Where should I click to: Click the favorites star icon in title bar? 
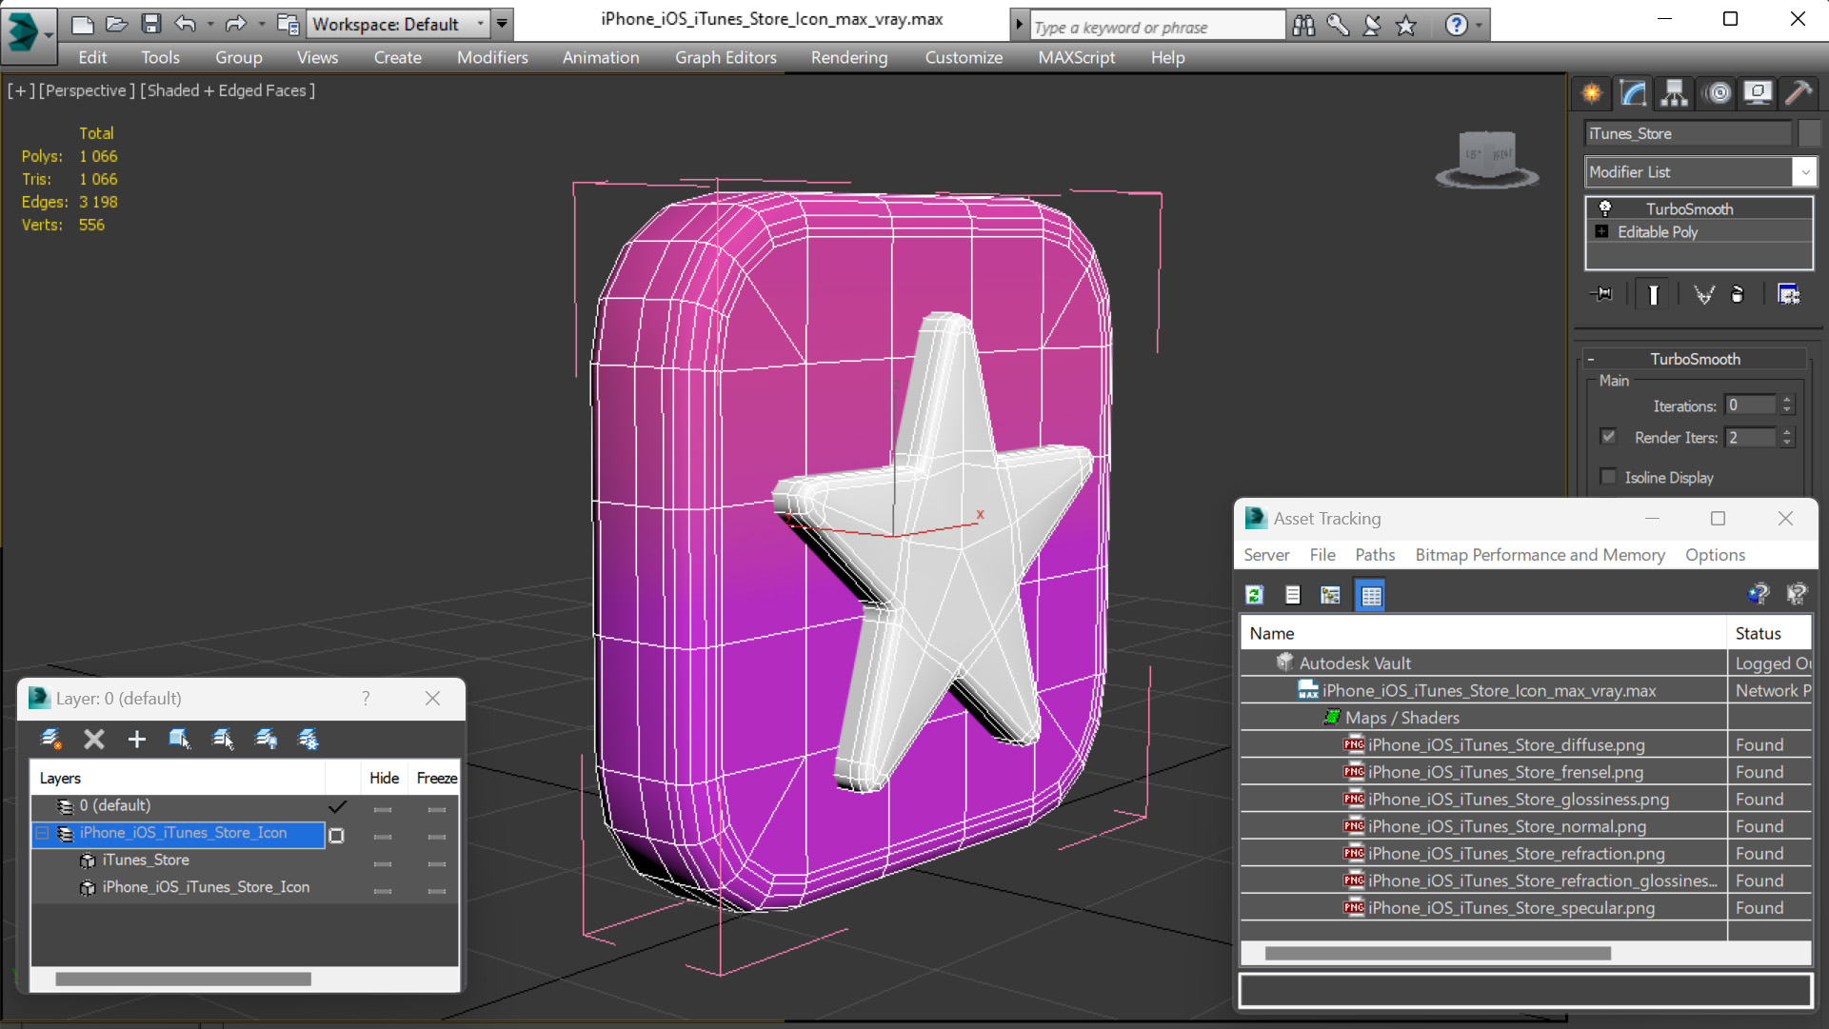tap(1406, 26)
